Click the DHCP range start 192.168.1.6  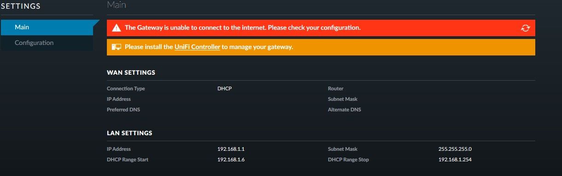pos(230,159)
